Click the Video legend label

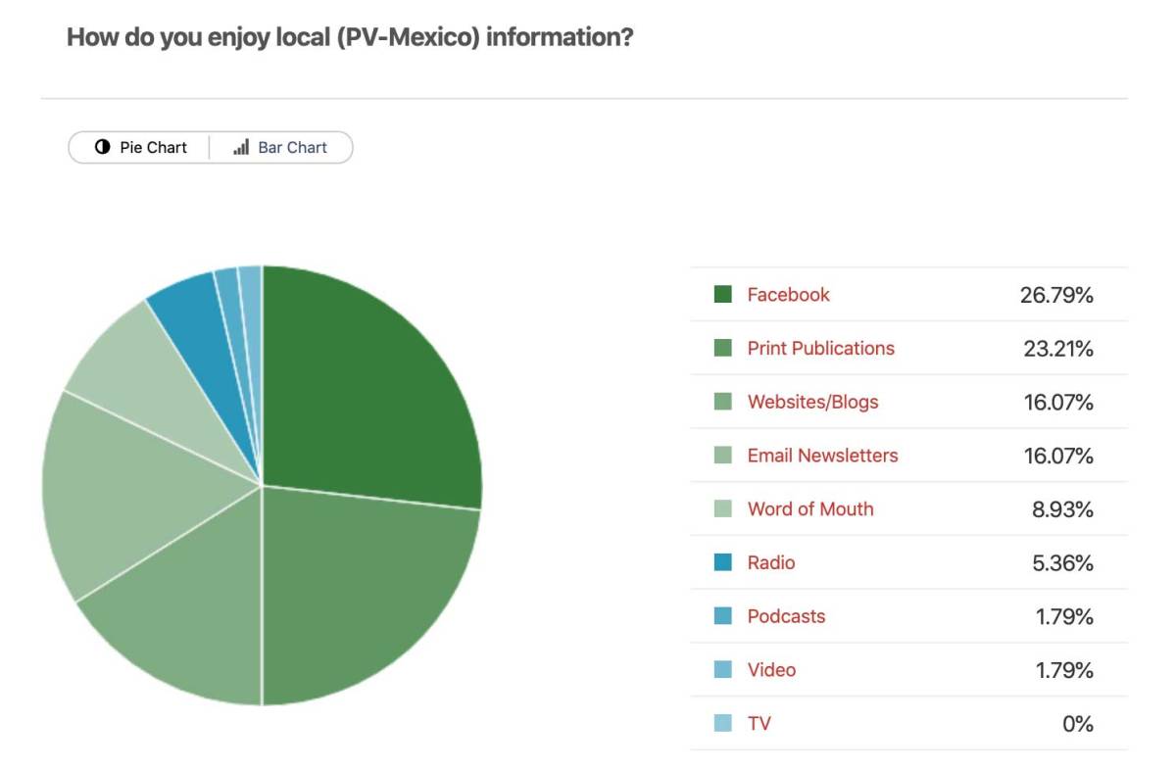(x=771, y=670)
